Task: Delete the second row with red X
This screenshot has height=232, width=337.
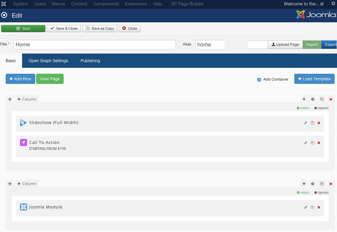Action: click(331, 184)
